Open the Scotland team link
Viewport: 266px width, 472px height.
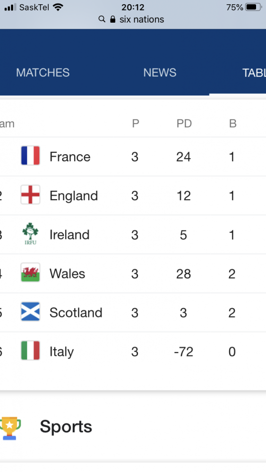click(x=76, y=313)
